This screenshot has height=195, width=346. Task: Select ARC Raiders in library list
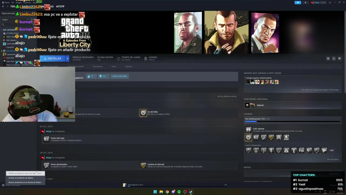11,40
